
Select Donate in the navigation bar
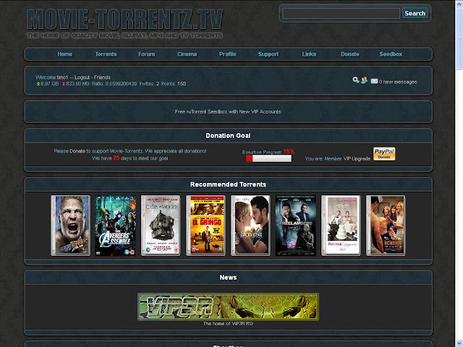click(x=350, y=54)
